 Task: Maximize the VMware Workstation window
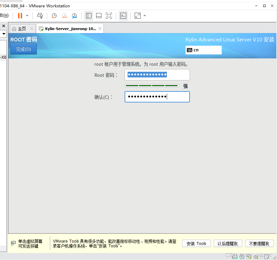tap(264, 6)
